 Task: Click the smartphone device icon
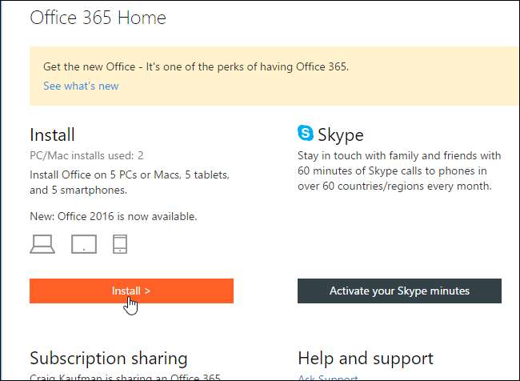[x=120, y=244]
